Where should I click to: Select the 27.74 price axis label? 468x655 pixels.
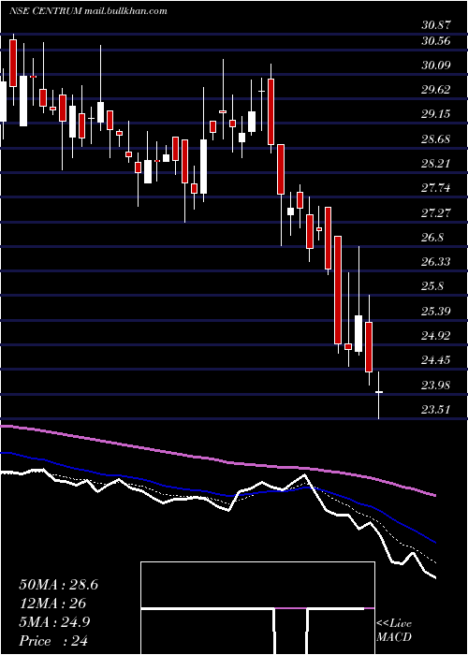coord(436,188)
